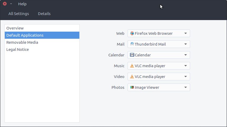Click the Thunderbird icon in Mail dropdown
This screenshot has height=127, width=227.
click(132, 44)
